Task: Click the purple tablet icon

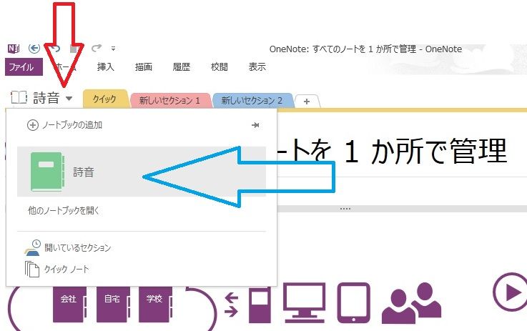Action: pyautogui.click(x=353, y=303)
